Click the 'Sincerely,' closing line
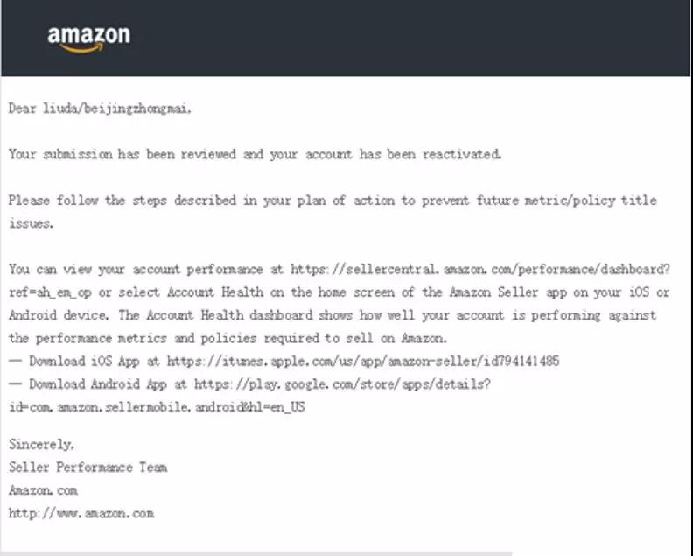693x556 pixels. click(41, 445)
